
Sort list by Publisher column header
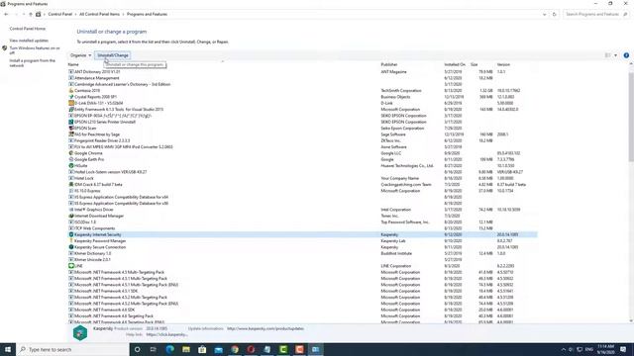click(389, 64)
